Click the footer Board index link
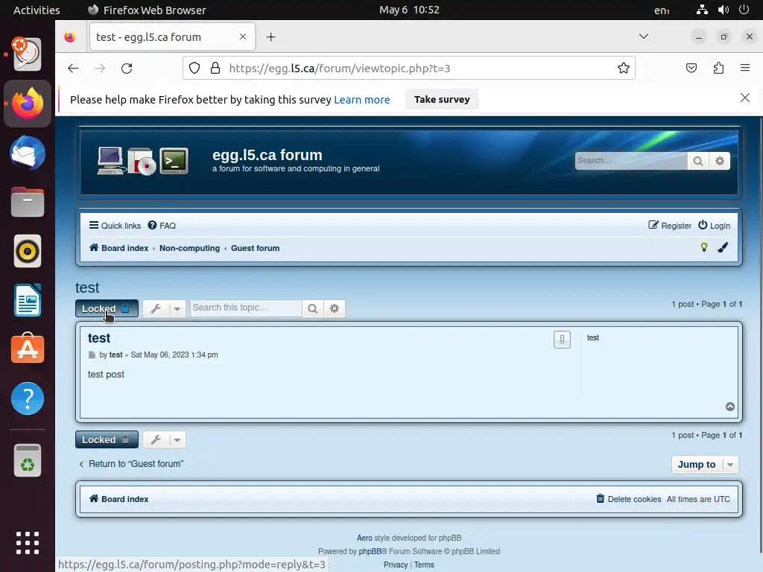Viewport: 763px width, 572px height. pos(118,499)
